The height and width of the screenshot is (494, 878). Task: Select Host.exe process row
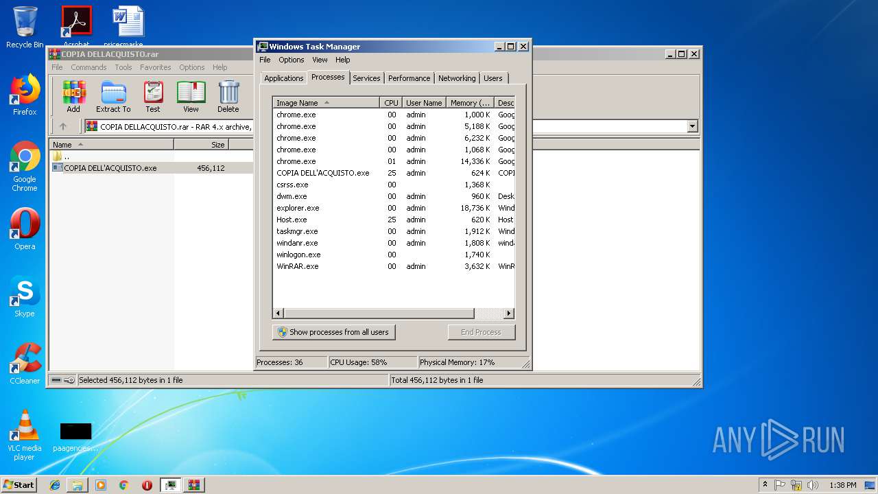[394, 220]
